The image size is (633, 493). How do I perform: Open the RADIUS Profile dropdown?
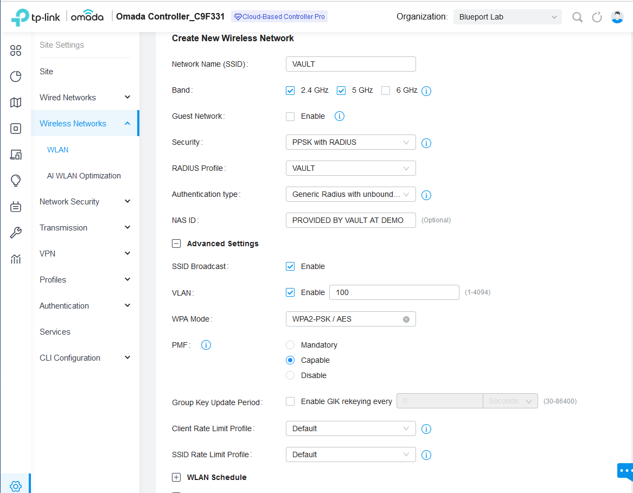coord(350,168)
